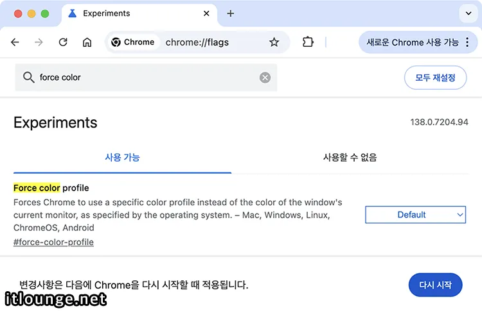Open the Extensions puzzle icon
482x313 pixels.
308,42
